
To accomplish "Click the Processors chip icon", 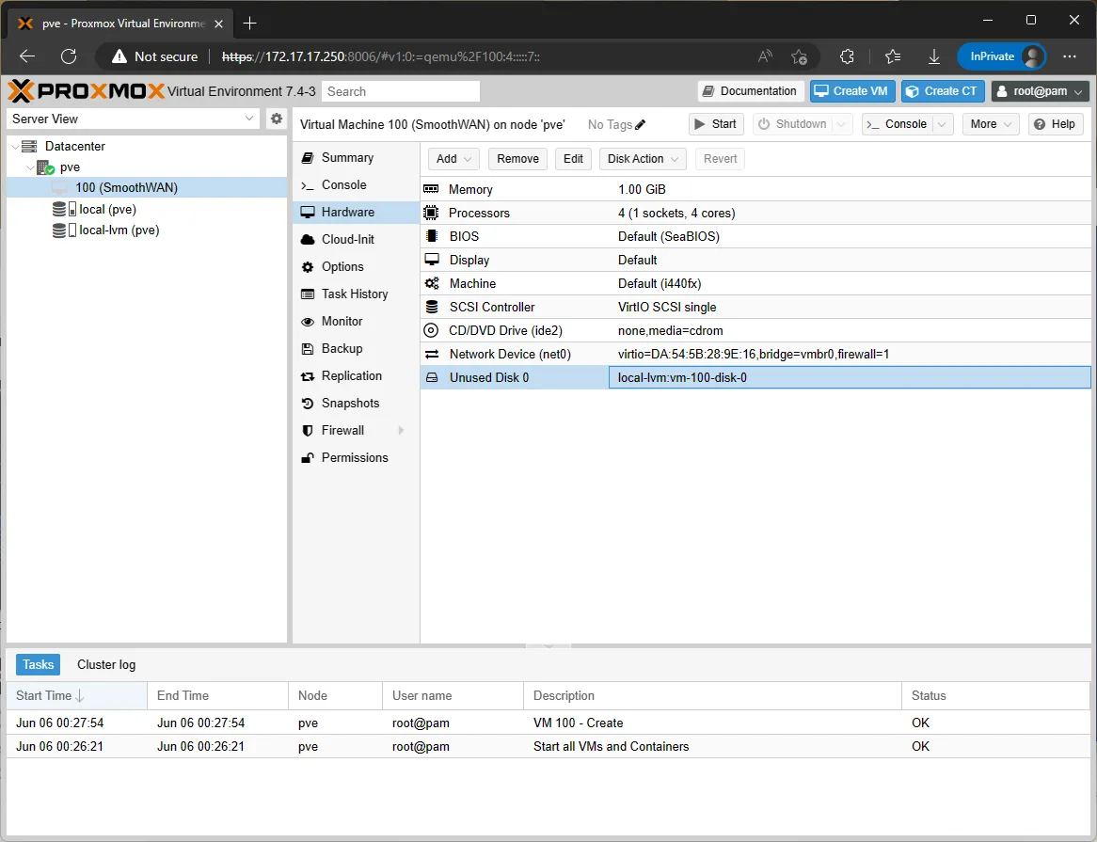I will click(431, 213).
